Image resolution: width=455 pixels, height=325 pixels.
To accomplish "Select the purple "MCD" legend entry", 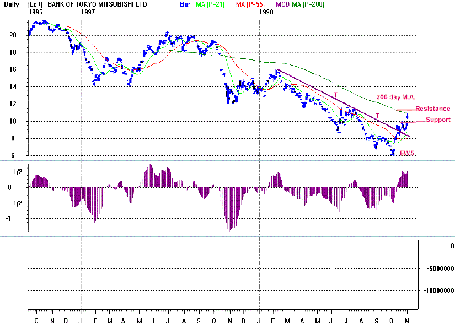I will (x=282, y=4).
